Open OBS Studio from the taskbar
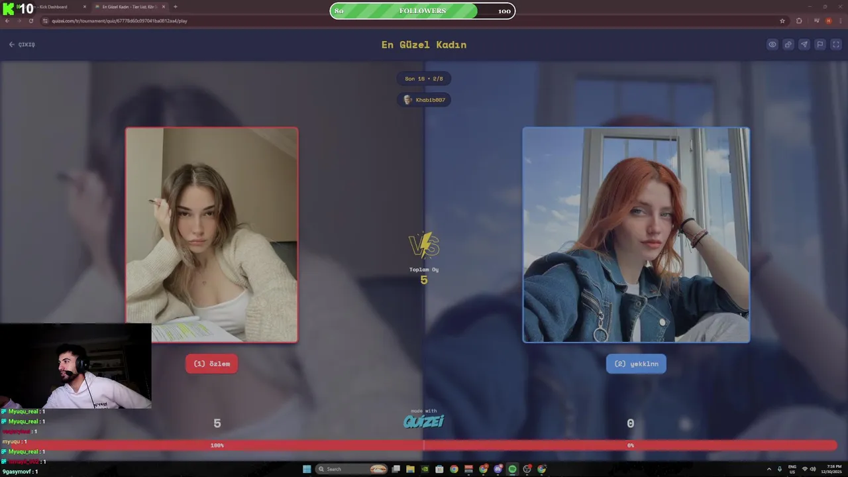Viewport: 848px width, 477px height. (527, 469)
